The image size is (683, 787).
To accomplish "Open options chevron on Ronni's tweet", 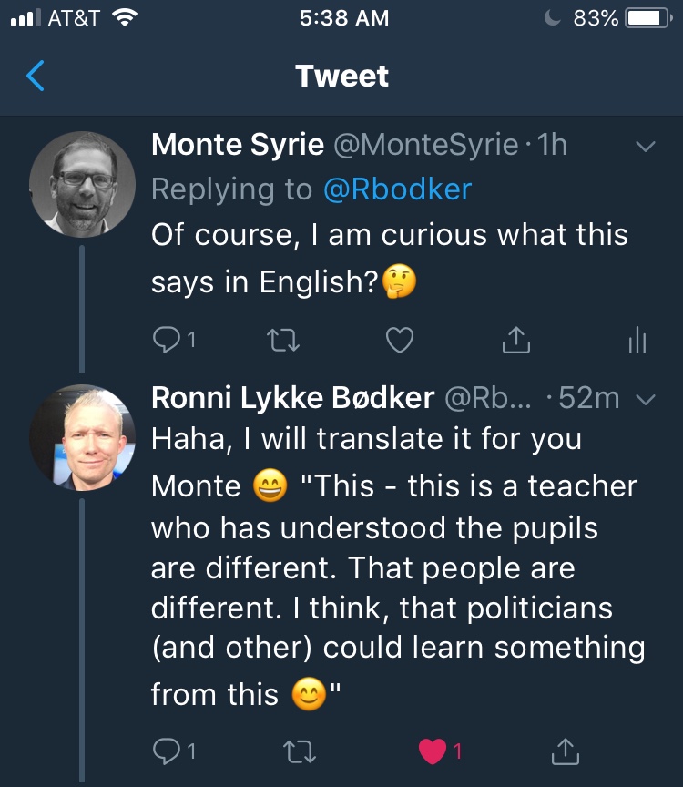I will (x=645, y=399).
